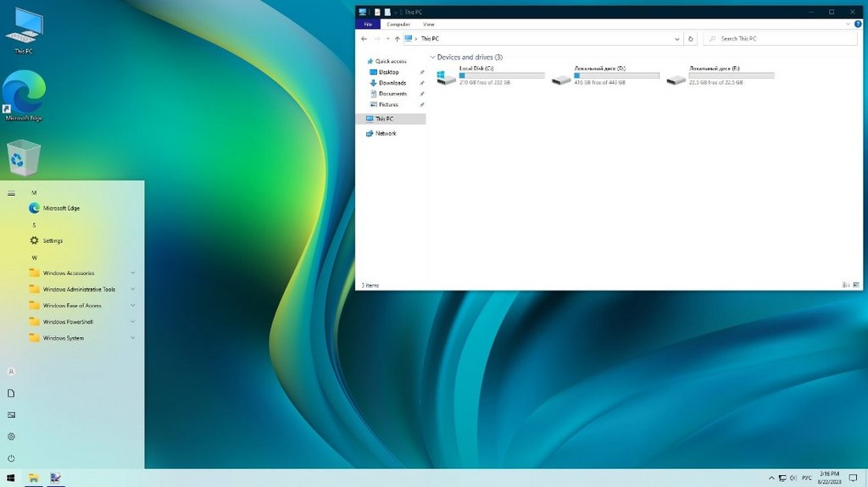This screenshot has height=487, width=868.
Task: Click the Properties quick access toolbar icon
Action: pos(377,12)
